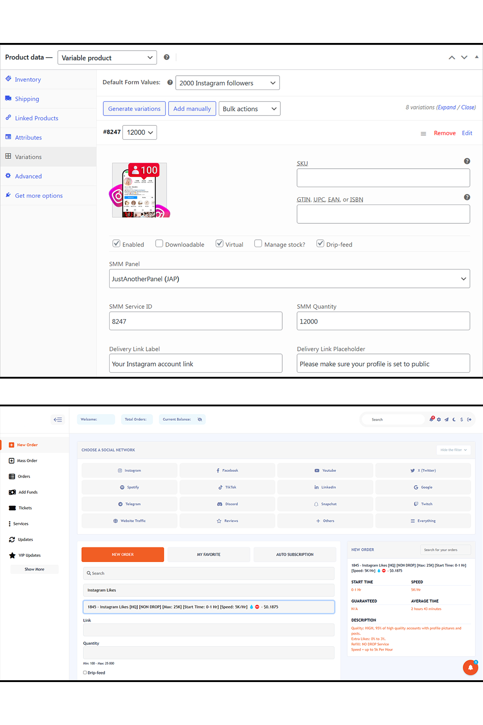Click the red Remove variation link
The height and width of the screenshot is (725, 483).
tap(445, 133)
